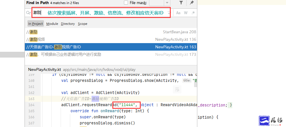Click line number 164 in gutter

click(31, 105)
